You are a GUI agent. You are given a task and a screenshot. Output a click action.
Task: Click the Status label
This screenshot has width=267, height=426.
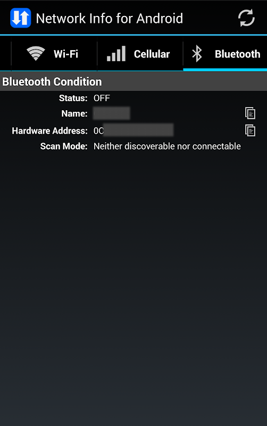73,98
